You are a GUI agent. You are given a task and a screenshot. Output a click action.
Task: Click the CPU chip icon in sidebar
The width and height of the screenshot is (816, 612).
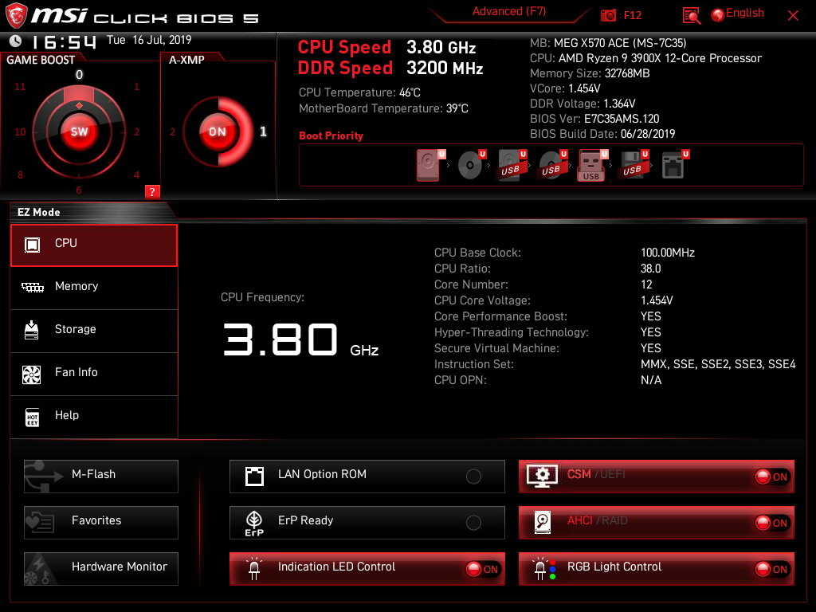pyautogui.click(x=32, y=244)
